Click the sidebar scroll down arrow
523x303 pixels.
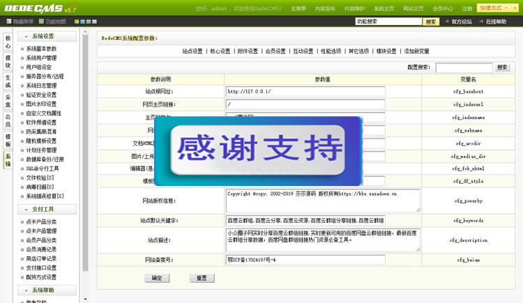86,298
